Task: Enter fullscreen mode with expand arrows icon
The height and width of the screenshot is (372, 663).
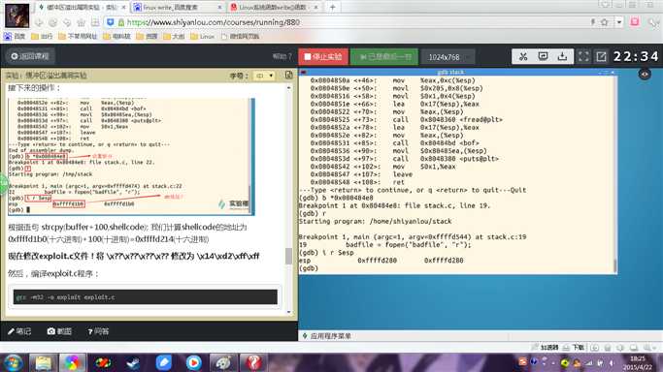Action: coord(583,56)
